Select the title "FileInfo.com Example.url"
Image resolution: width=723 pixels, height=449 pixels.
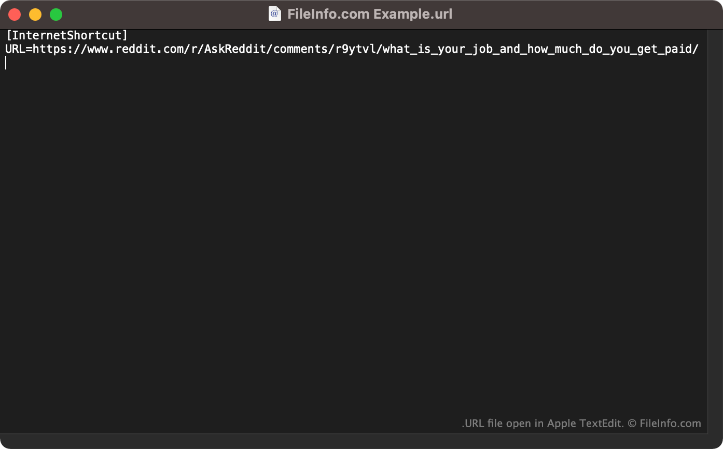[368, 13]
